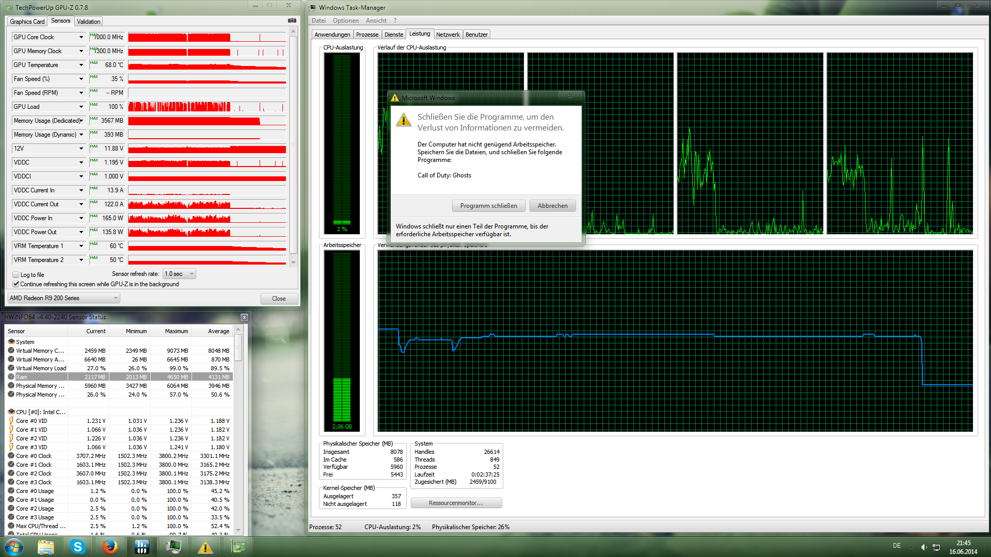The height and width of the screenshot is (557, 991).
Task: Open Firefox from the taskbar
Action: (x=109, y=547)
